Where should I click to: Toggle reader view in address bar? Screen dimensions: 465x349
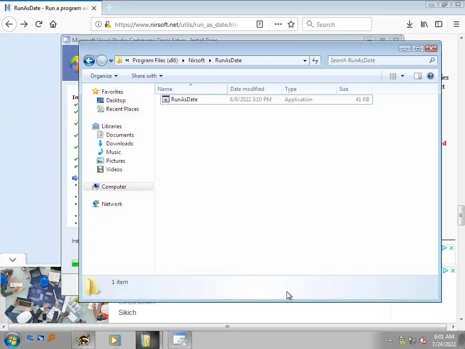pyautogui.click(x=259, y=25)
